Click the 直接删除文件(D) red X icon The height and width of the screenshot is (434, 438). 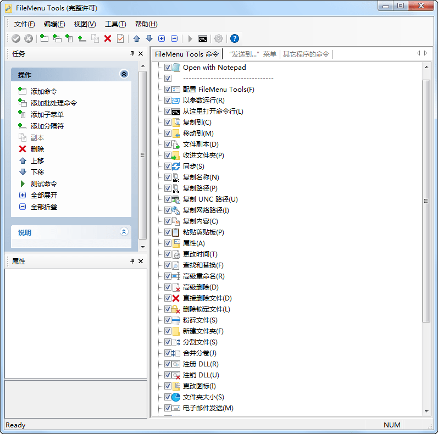(176, 298)
